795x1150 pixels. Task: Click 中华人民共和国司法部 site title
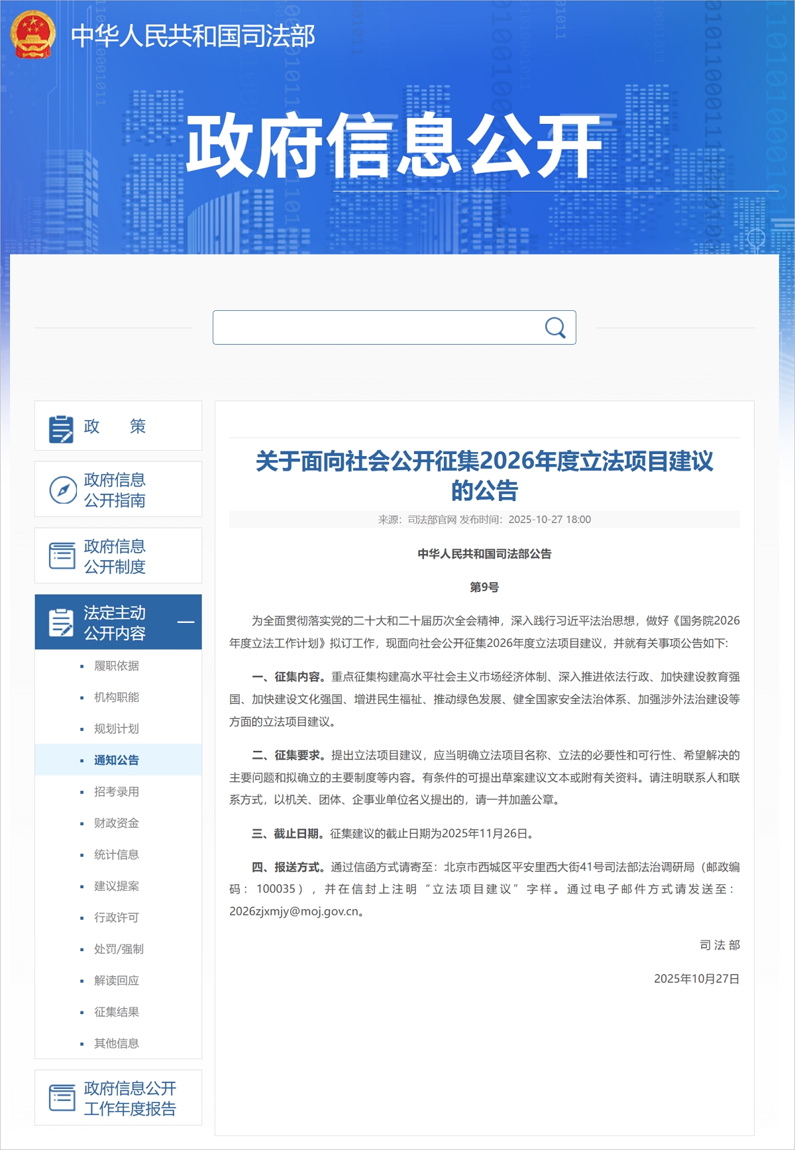pos(193,36)
